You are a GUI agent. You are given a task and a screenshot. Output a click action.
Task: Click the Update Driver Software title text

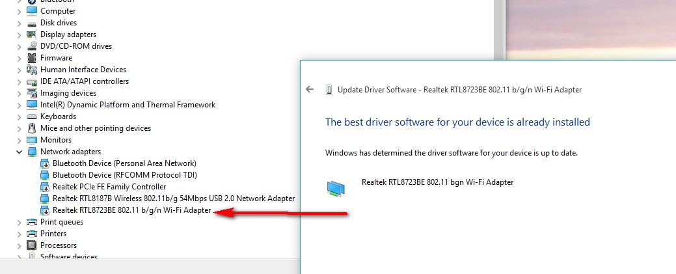(459, 90)
